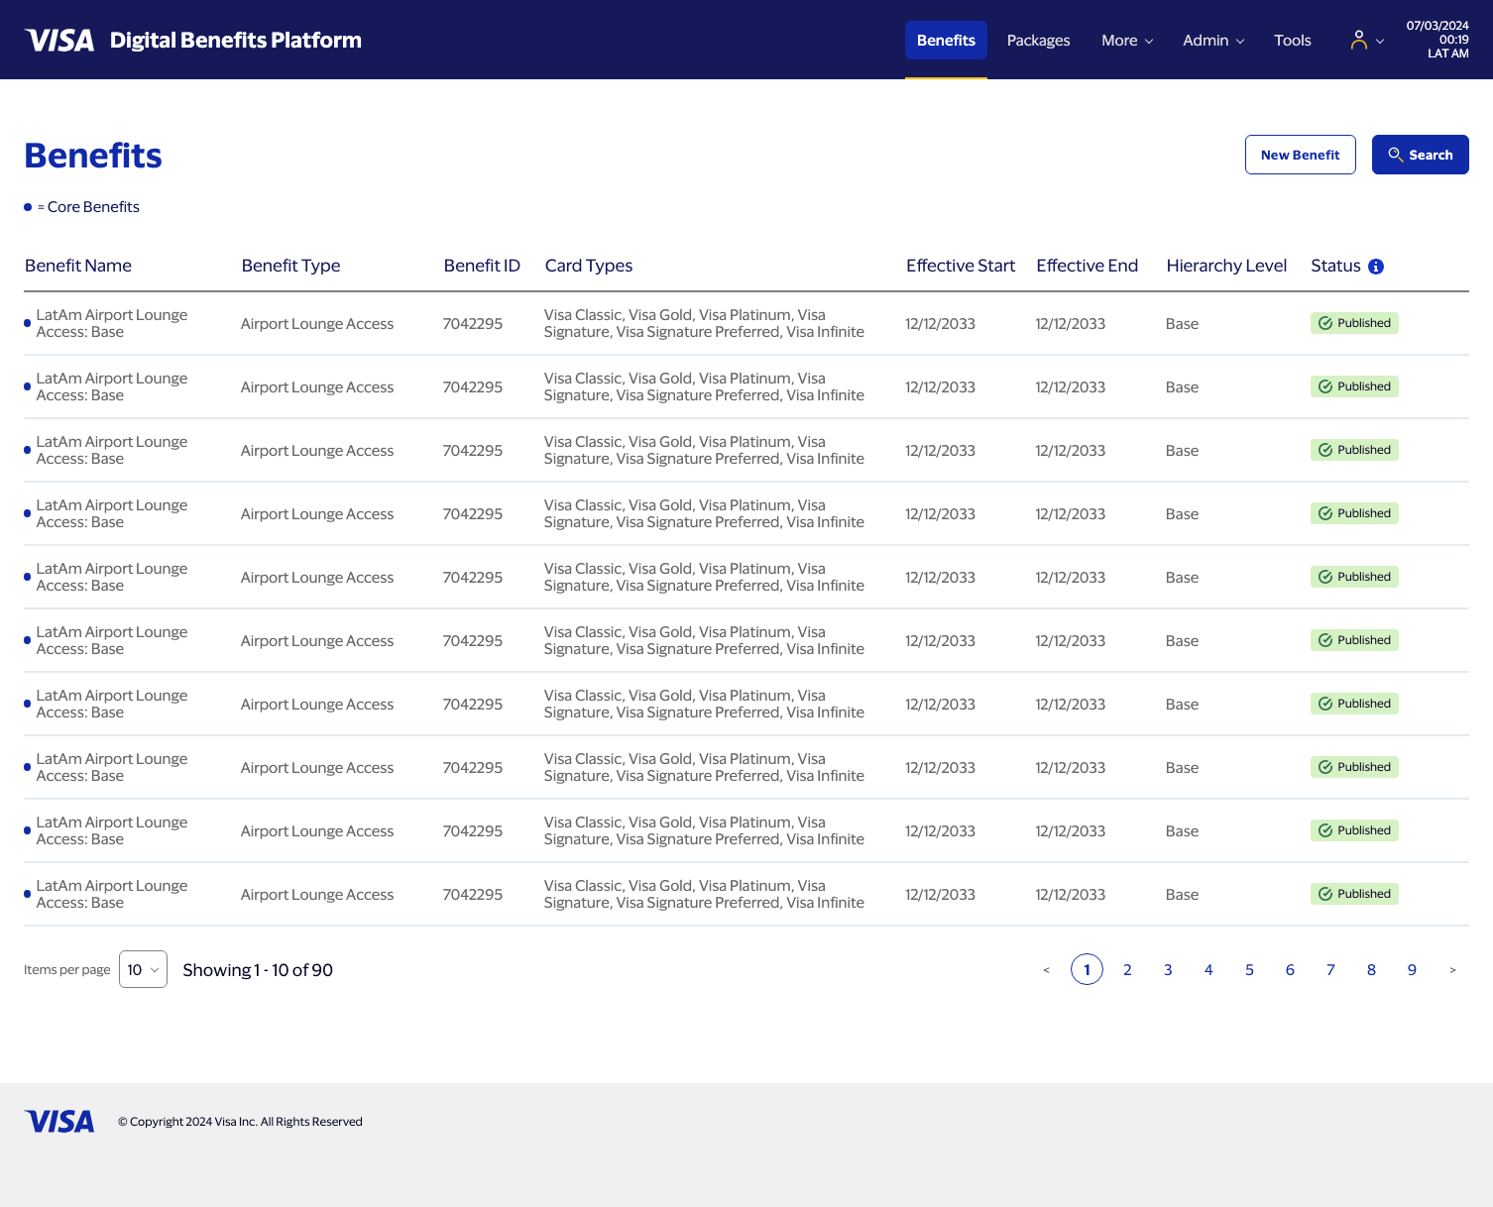Click the Card Types column header
The image size is (1493, 1207).
point(588,266)
